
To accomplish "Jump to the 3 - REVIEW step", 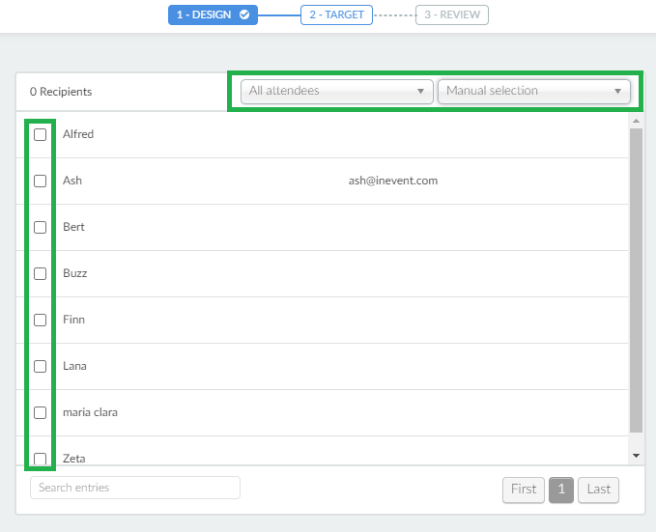I will (452, 15).
